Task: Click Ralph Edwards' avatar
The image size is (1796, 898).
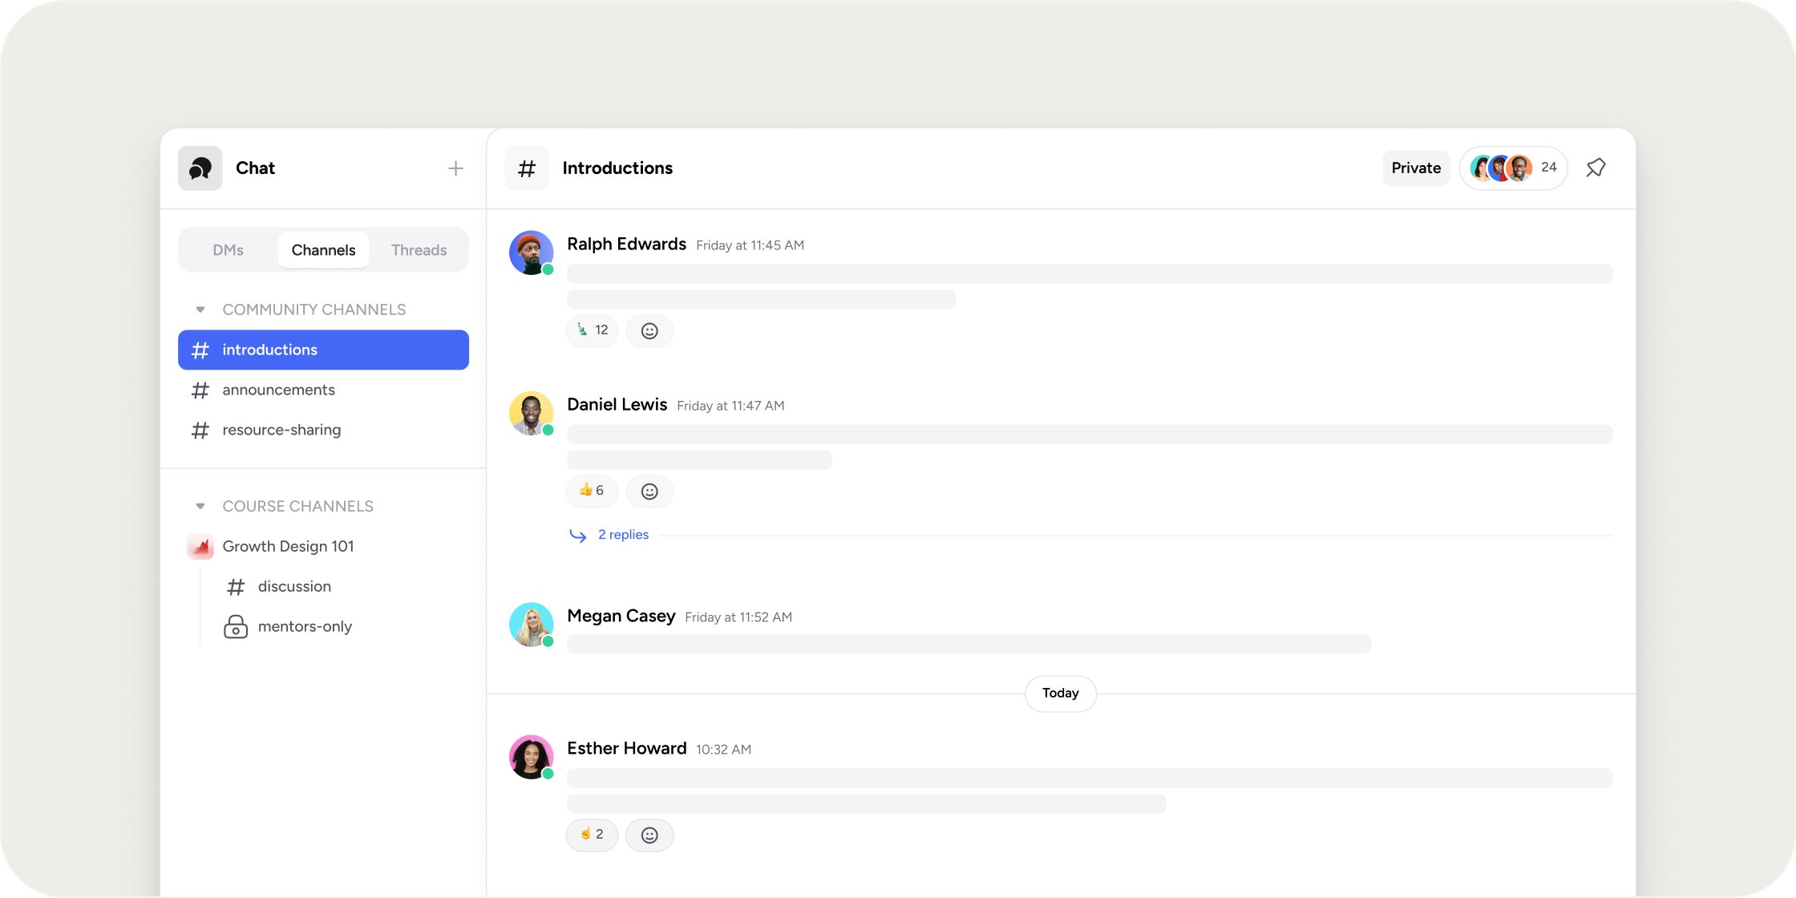Action: coord(531,253)
